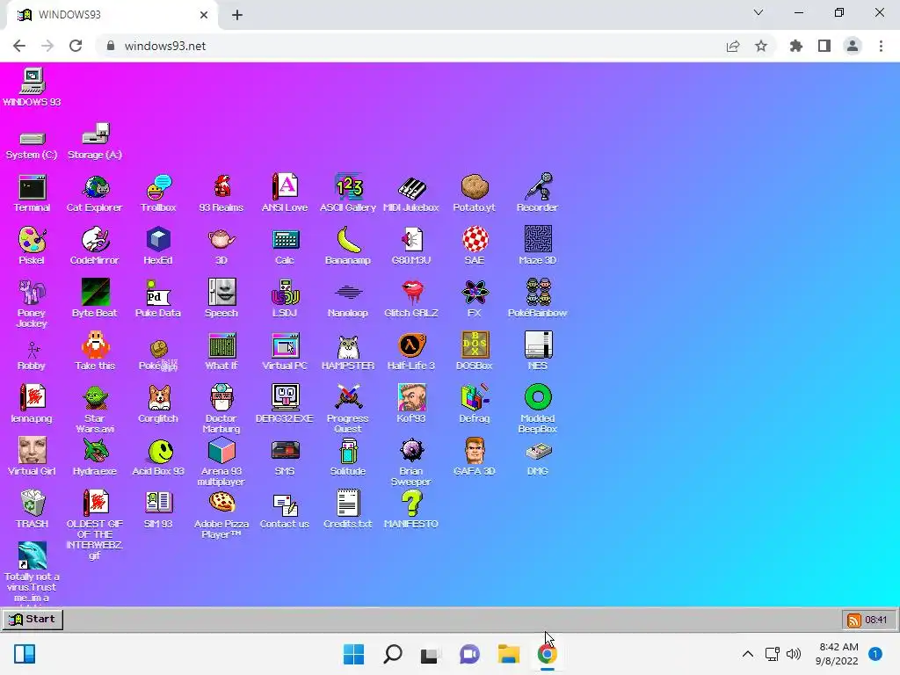Bookmark this page with star icon
900x675 pixels.
(x=761, y=46)
